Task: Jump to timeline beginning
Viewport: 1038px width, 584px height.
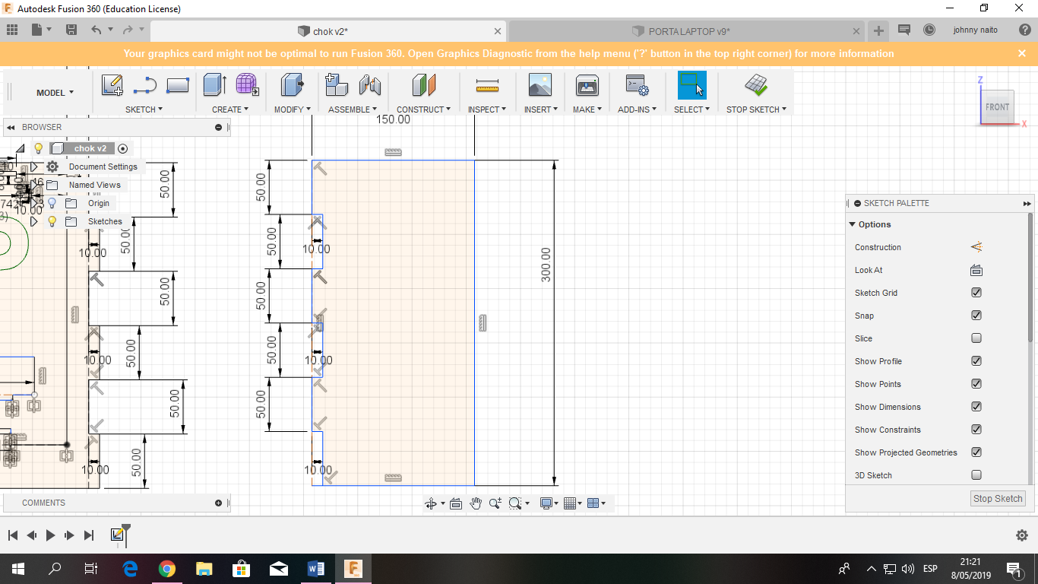Action: 12,535
